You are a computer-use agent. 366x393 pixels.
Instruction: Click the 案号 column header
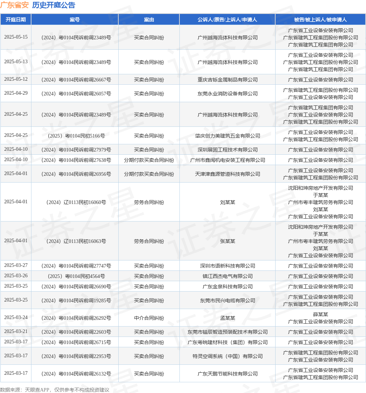coord(75,20)
